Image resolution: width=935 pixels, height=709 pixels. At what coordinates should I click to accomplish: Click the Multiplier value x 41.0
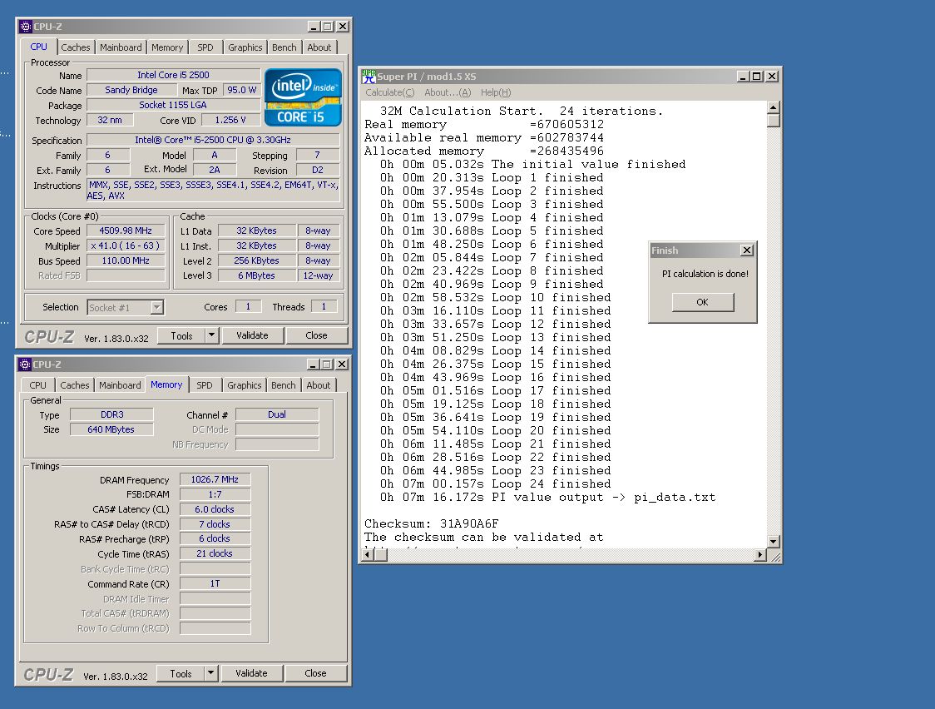pos(126,245)
